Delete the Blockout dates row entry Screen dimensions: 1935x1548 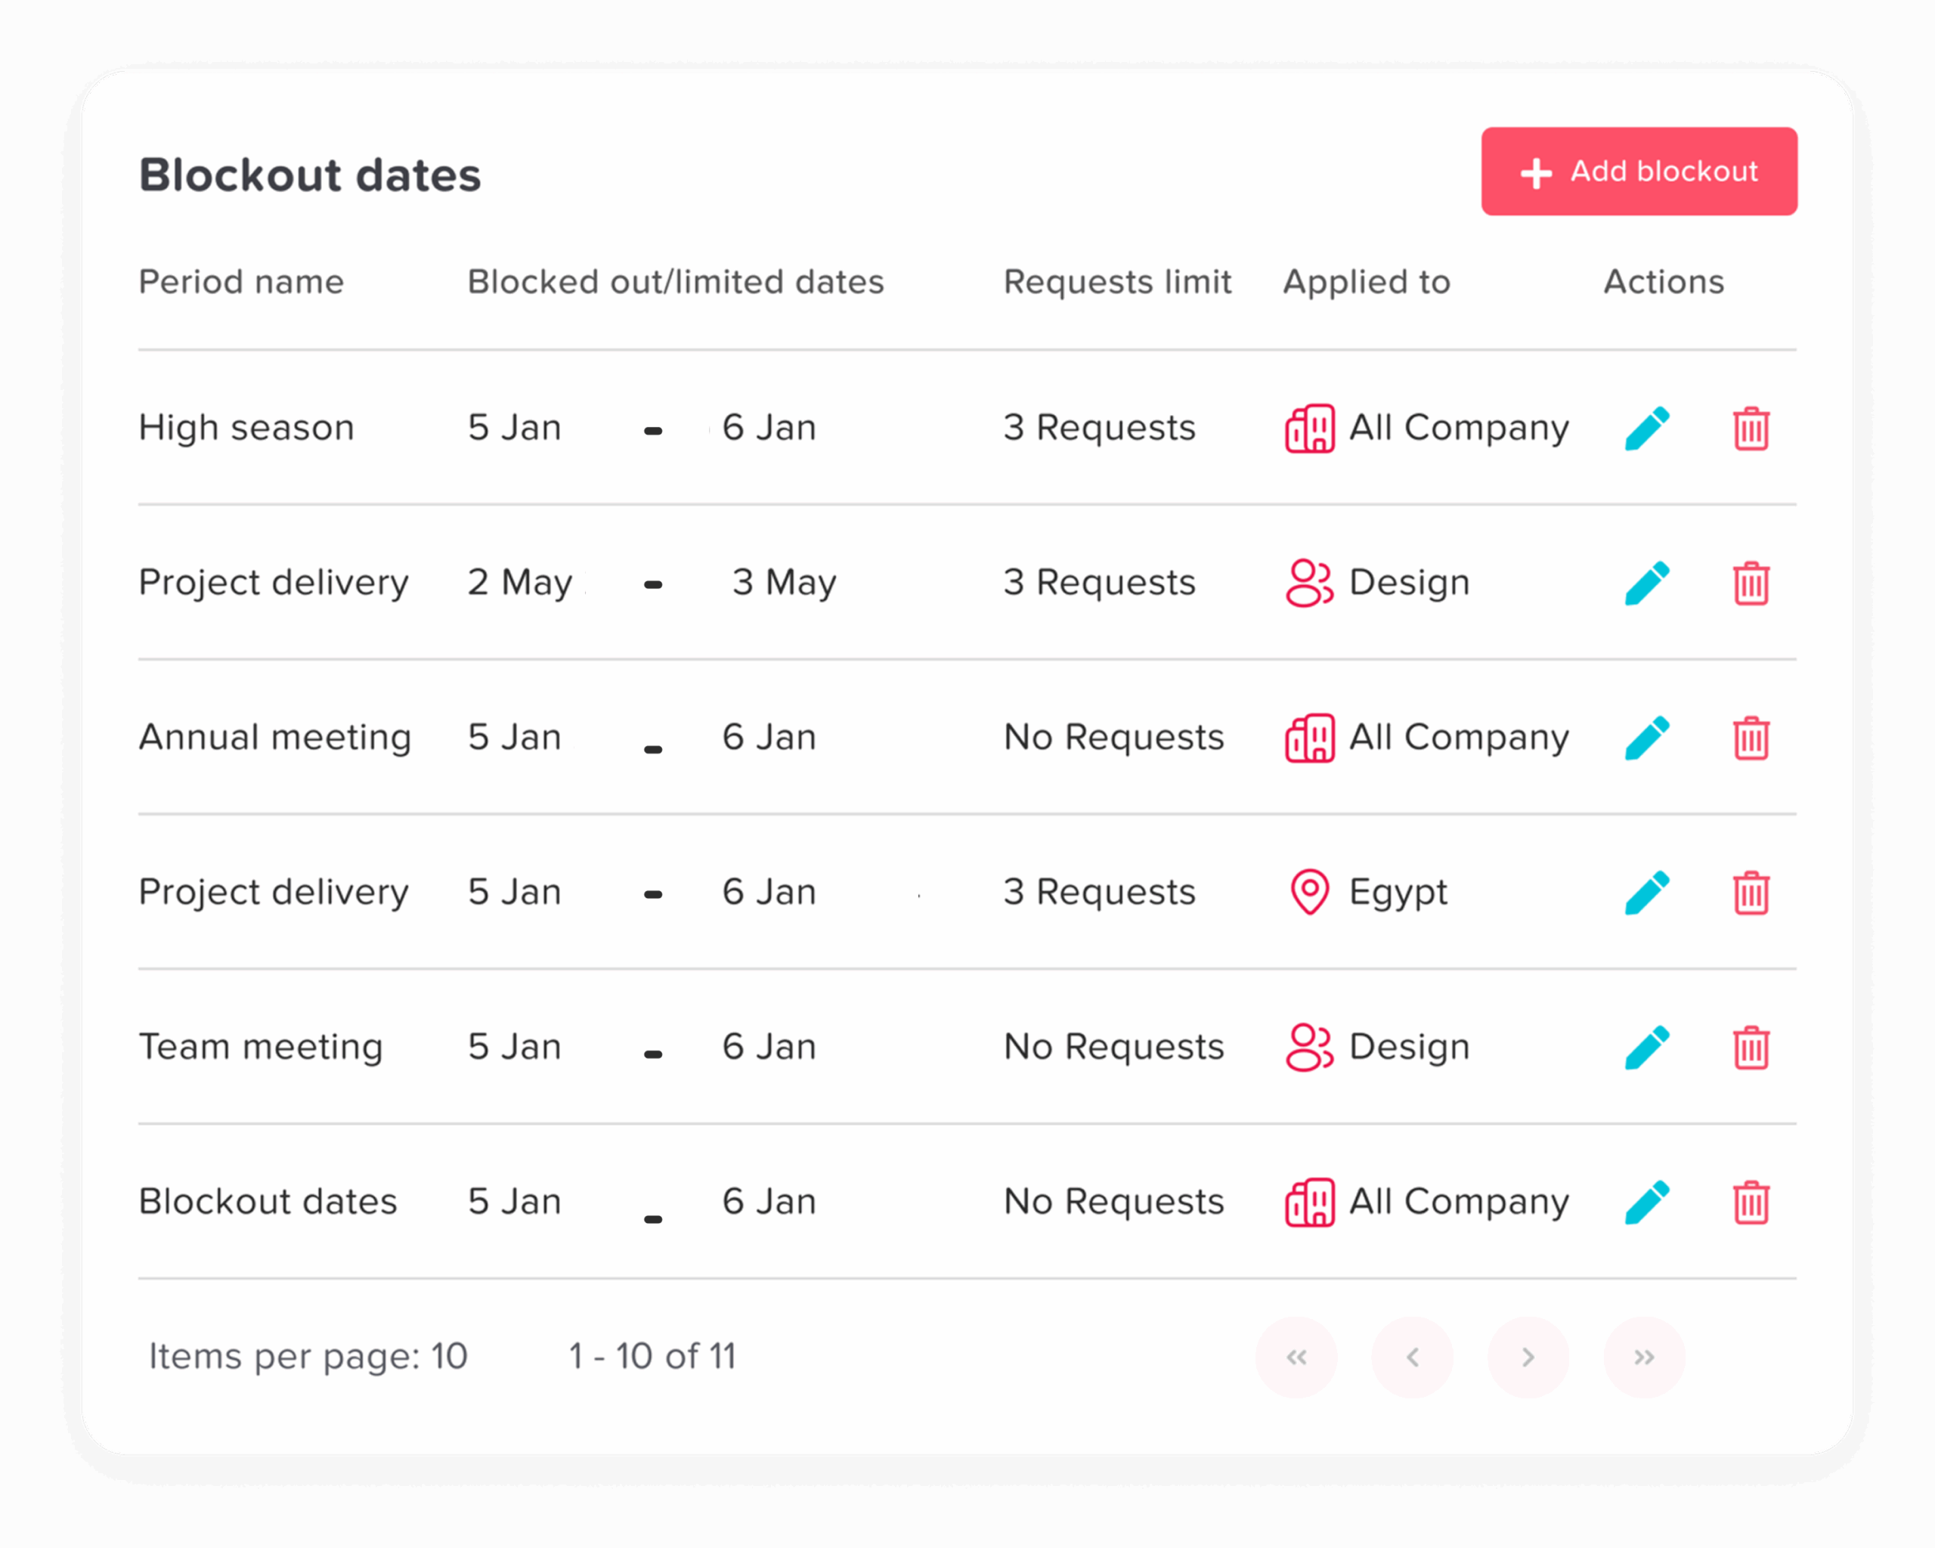[x=1750, y=1203]
